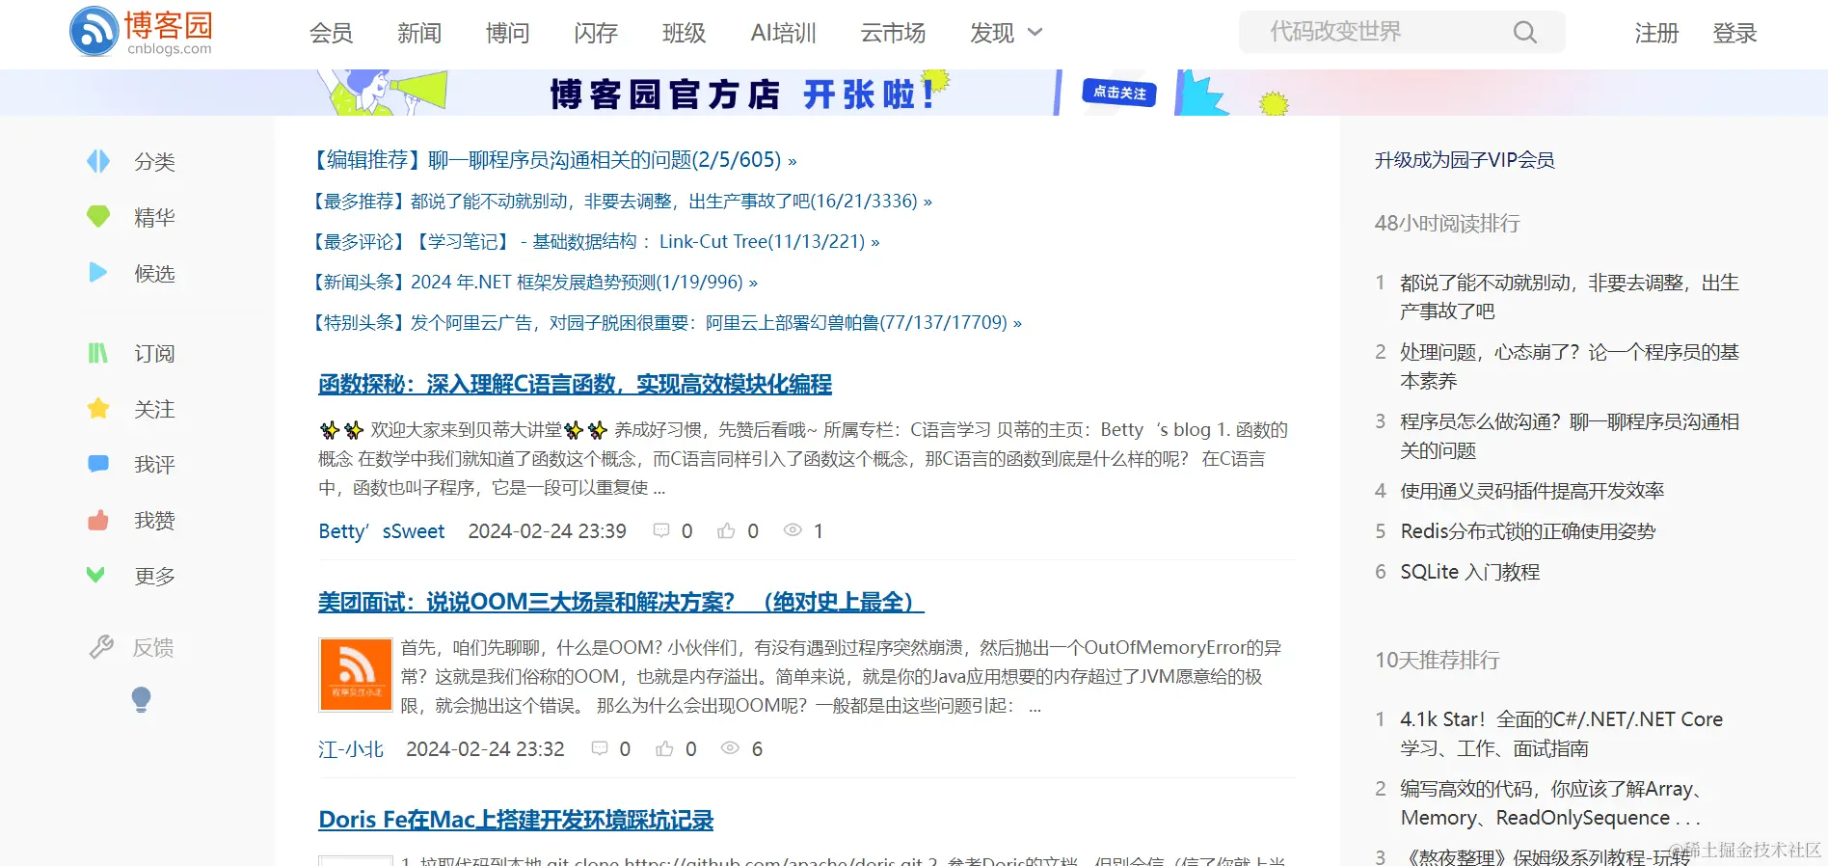Open the 班级 nav item
The width and height of the screenshot is (1828, 866).
(x=685, y=33)
